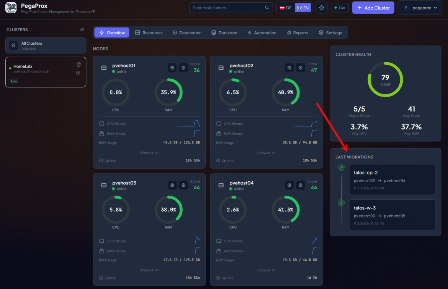This screenshot has width=448, height=289.
Task: Expand Show all on pvehost02 card
Action: (266, 153)
